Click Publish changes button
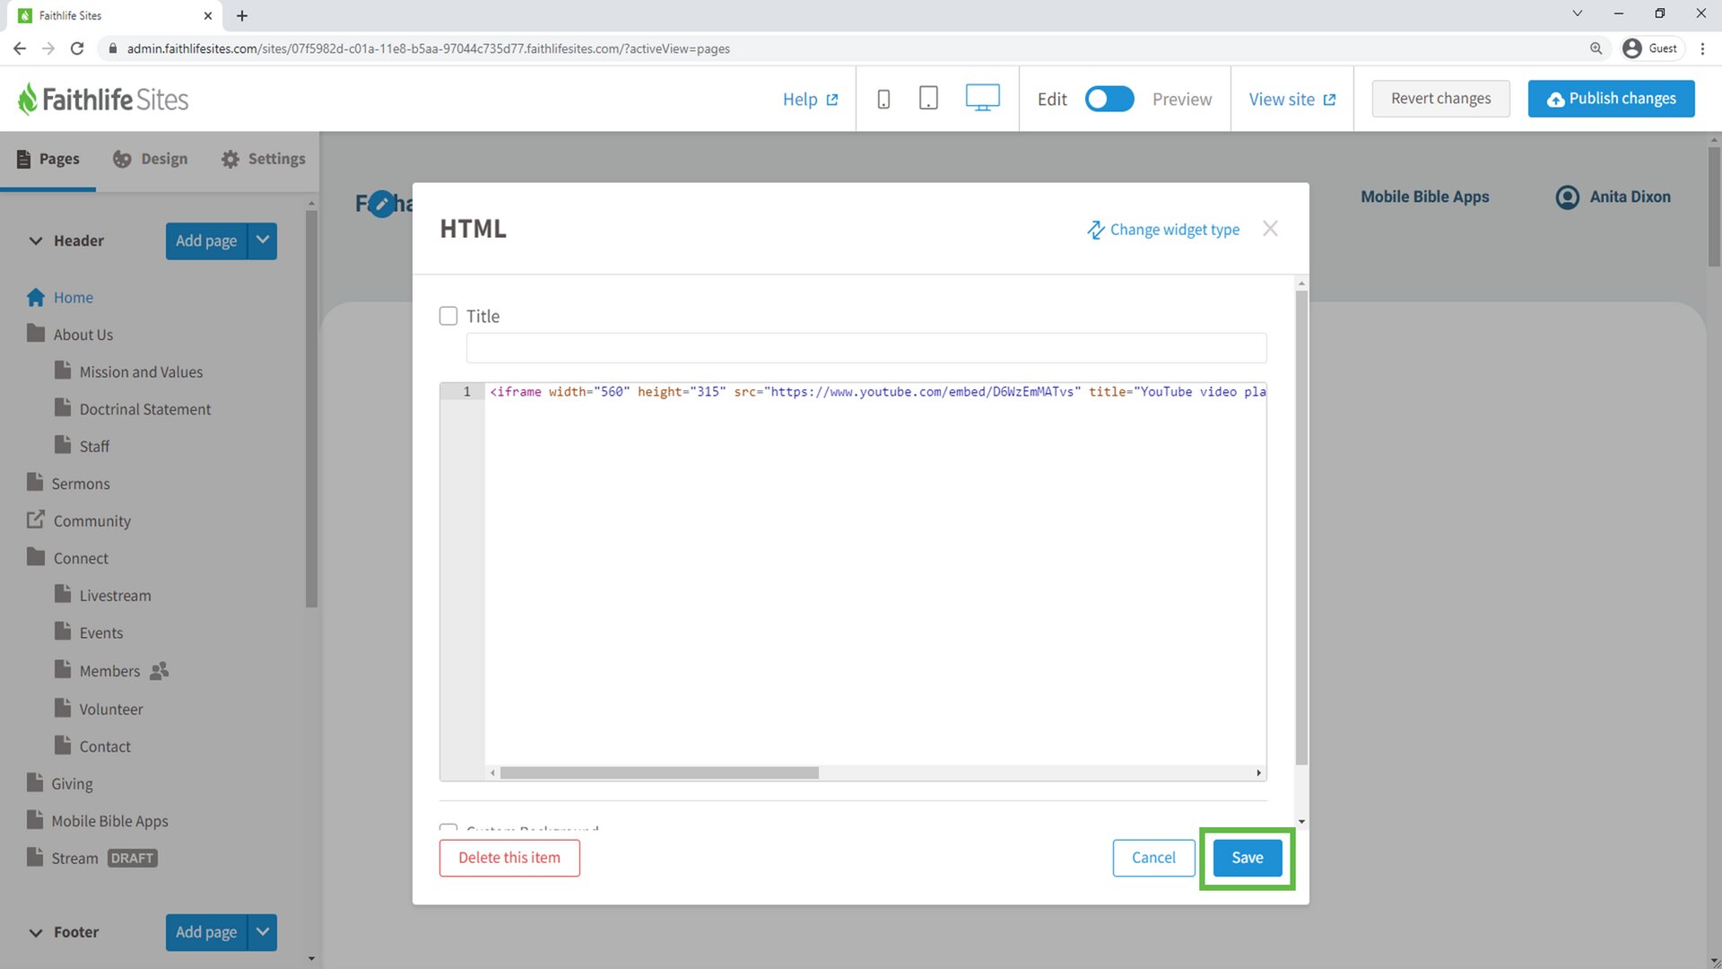 1611,99
